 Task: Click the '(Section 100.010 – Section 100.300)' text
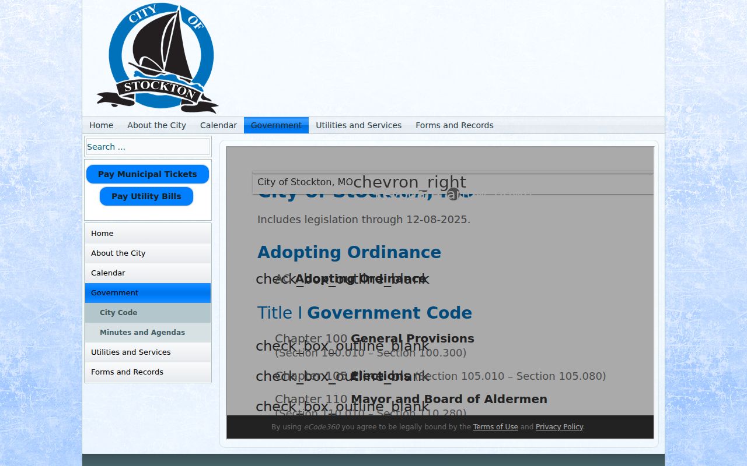pos(371,353)
